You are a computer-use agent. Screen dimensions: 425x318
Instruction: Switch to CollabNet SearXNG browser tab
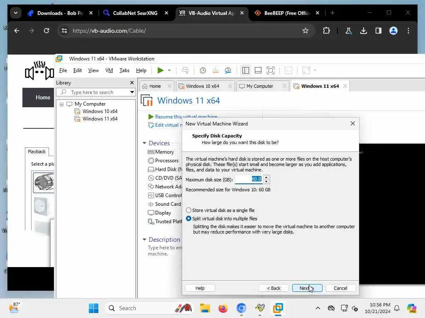(x=135, y=13)
